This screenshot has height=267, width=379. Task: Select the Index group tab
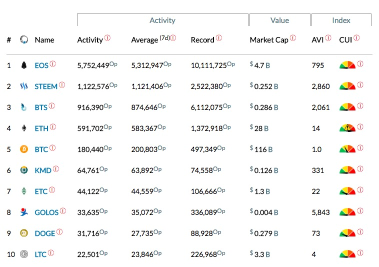[341, 20]
